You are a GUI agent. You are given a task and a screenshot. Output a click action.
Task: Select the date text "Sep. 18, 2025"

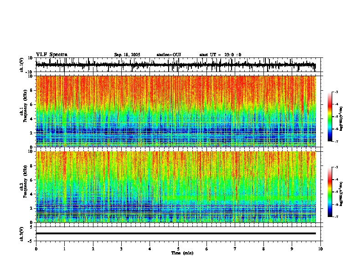pos(127,55)
